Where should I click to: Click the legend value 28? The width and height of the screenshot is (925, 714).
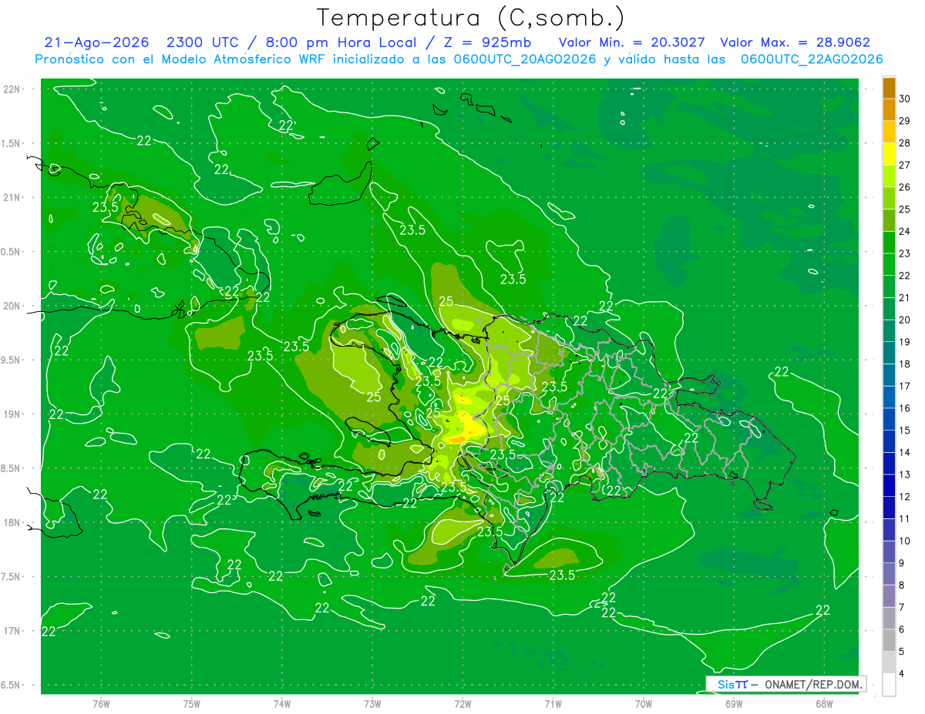pos(905,143)
